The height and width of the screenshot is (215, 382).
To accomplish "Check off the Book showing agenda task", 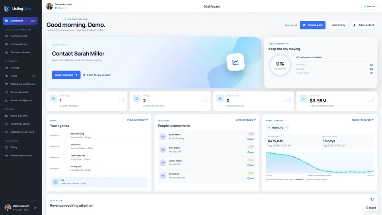I will tap(67, 135).
